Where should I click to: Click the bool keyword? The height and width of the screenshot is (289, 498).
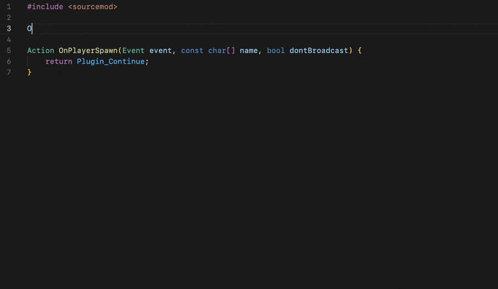pos(276,50)
